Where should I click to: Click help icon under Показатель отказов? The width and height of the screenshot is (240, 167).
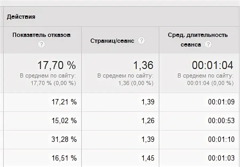[x=41, y=44]
